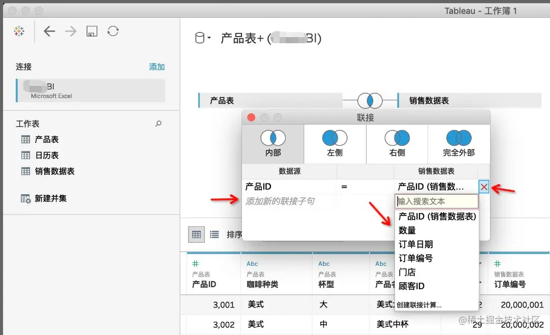Select the 内部 inner join type
The width and height of the screenshot is (550, 335).
[x=273, y=144]
